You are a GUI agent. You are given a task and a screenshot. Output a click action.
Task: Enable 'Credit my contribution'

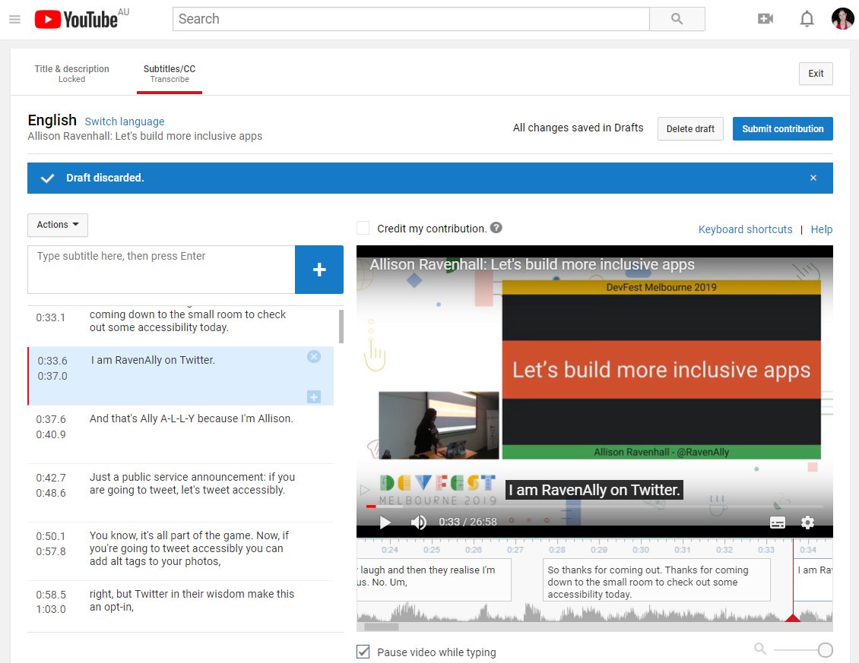pos(363,227)
